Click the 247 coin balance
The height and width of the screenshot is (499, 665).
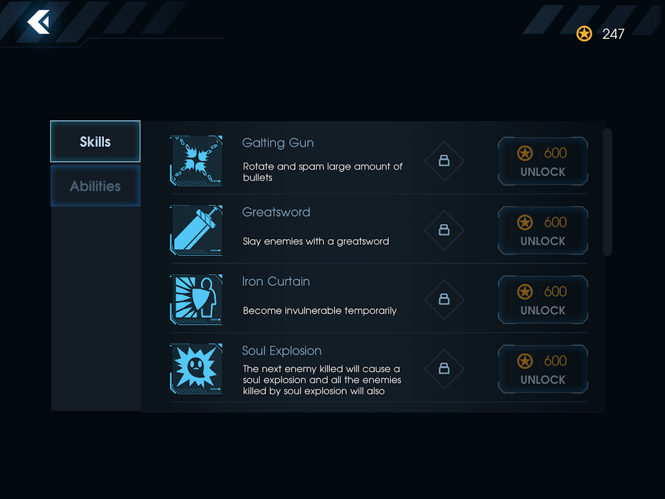point(613,34)
